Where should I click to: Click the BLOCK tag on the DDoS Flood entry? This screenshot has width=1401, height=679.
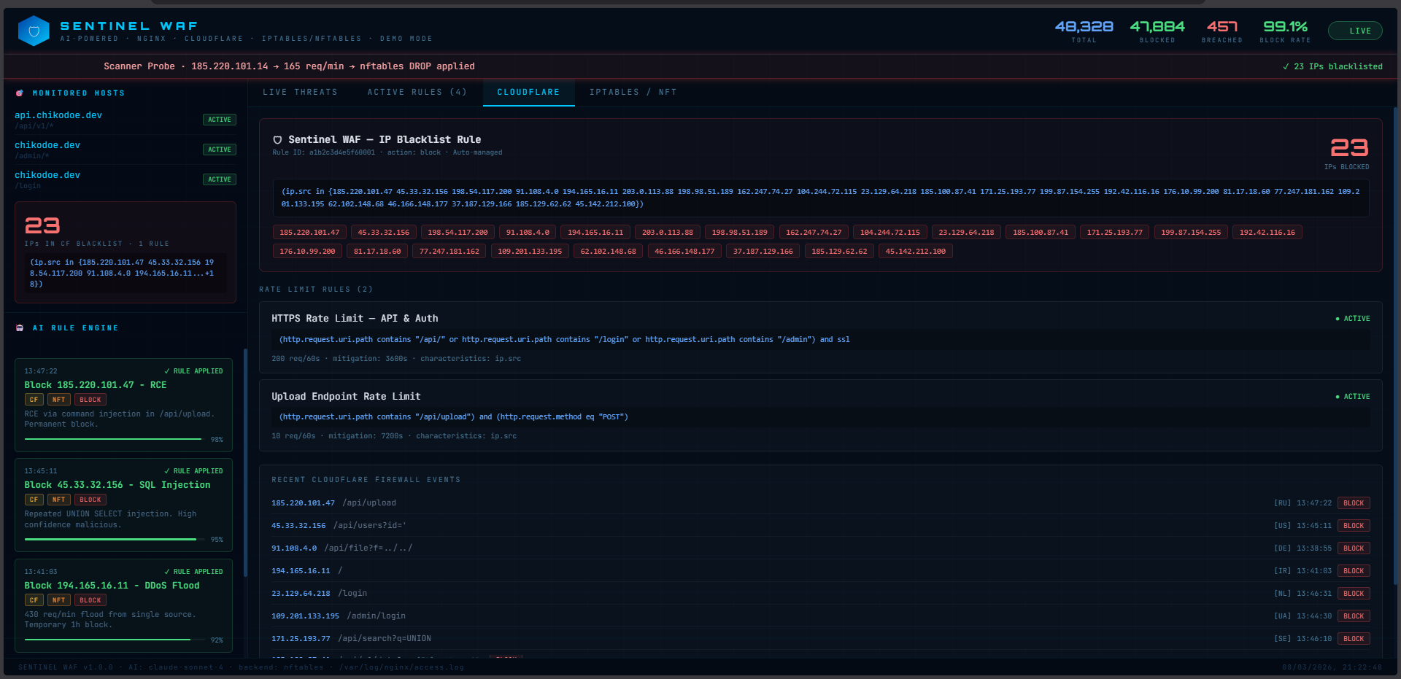(90, 600)
